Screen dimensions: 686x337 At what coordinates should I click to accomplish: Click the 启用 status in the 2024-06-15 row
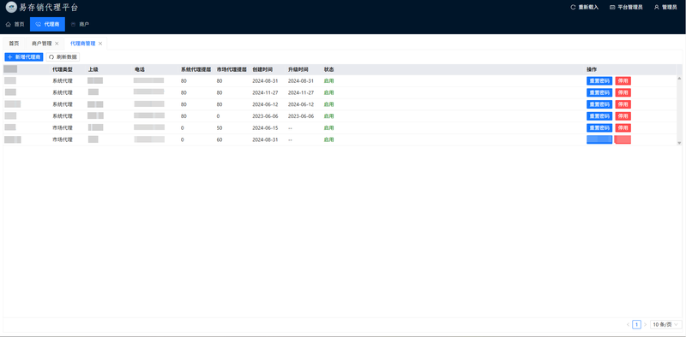(x=328, y=128)
